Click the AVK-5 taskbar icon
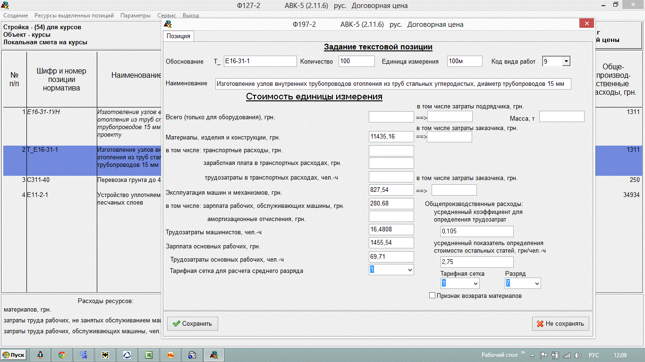 click(214, 355)
